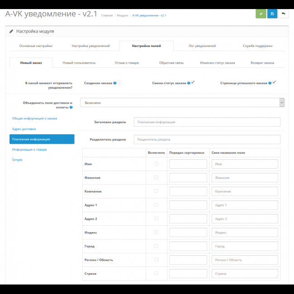Click the back arrow return button
Screen dimensions: 294x294
click(x=284, y=14)
